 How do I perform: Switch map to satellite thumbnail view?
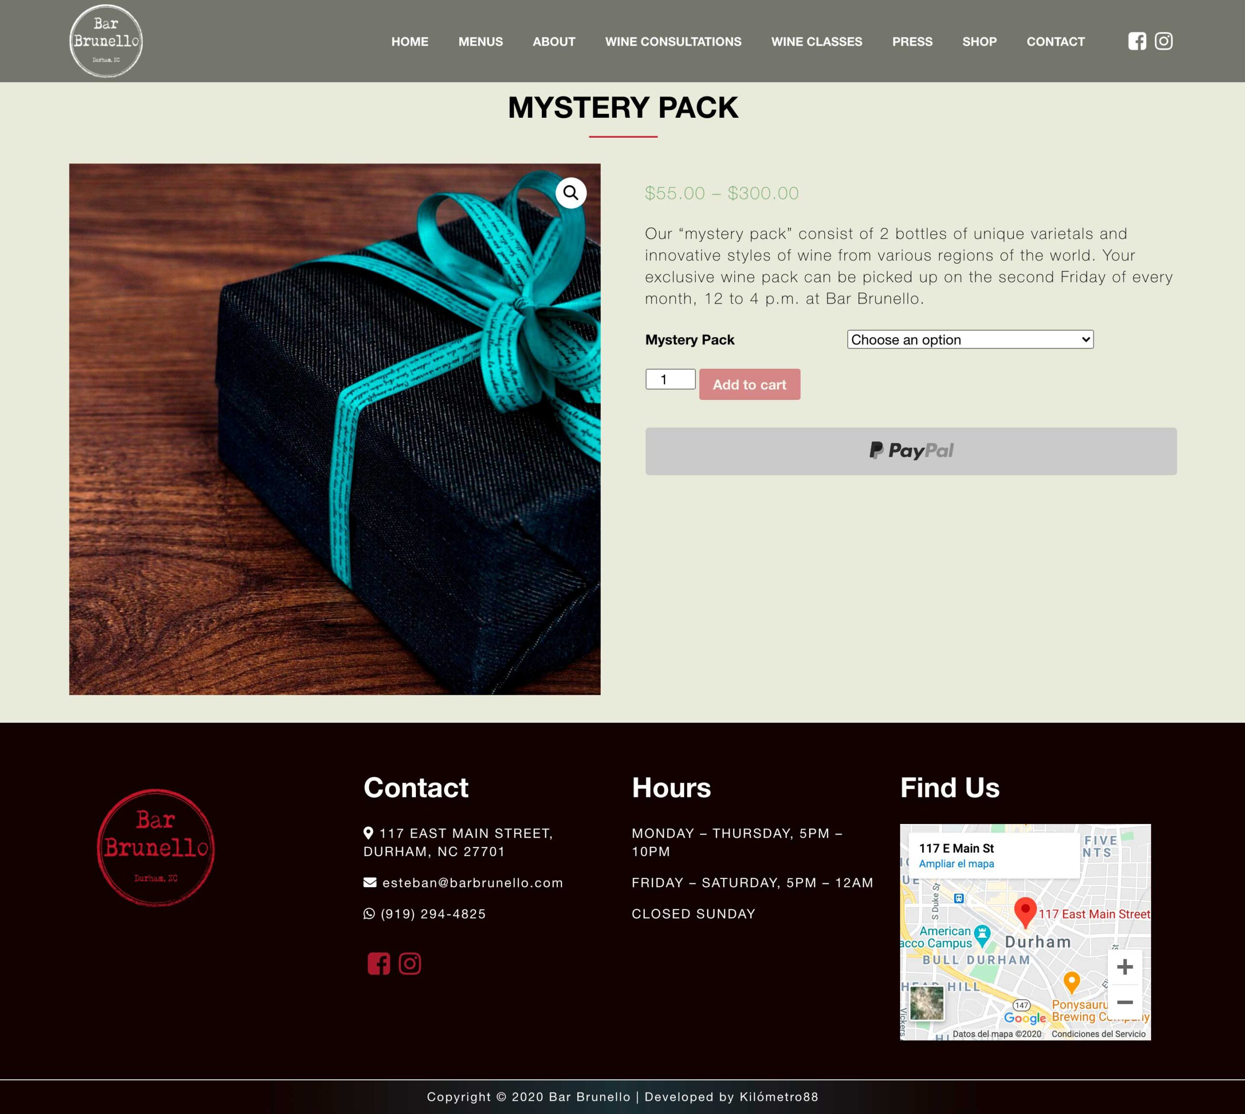(x=926, y=1003)
